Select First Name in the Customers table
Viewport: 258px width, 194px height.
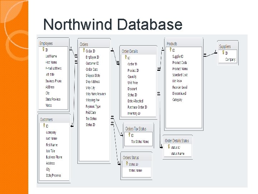[52, 145]
